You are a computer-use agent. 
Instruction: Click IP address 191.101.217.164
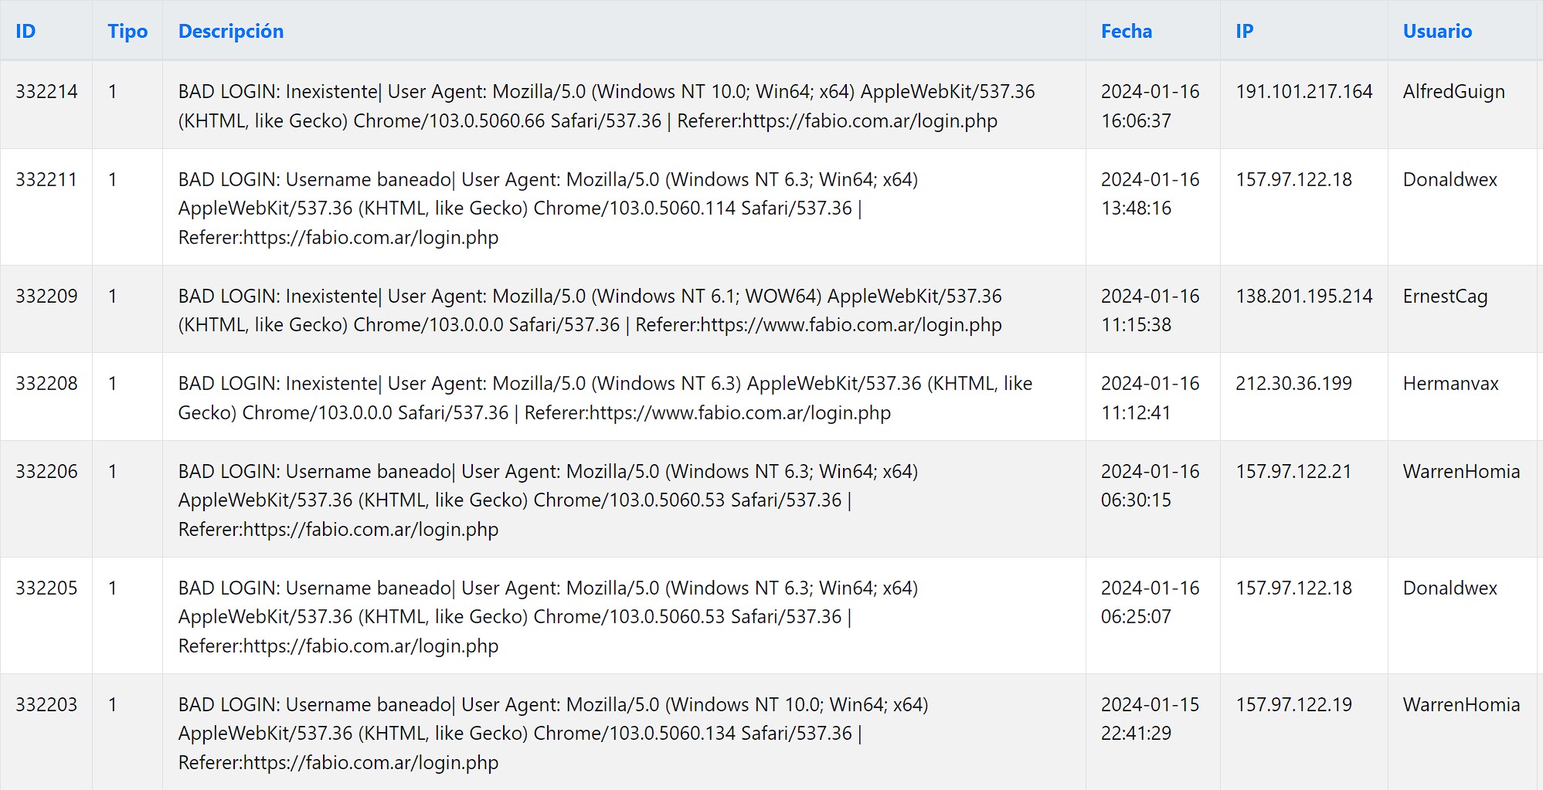click(x=1304, y=91)
